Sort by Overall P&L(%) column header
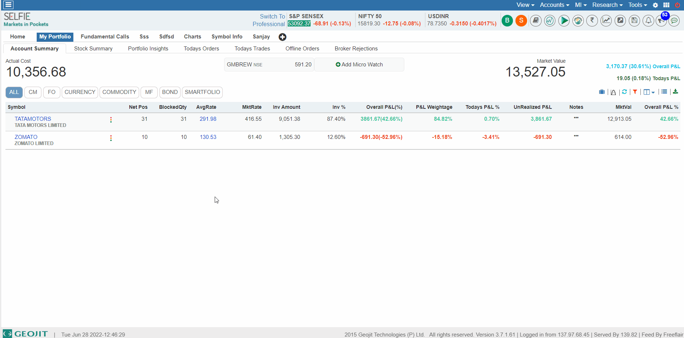Screen dimensions: 684x338 (384, 107)
